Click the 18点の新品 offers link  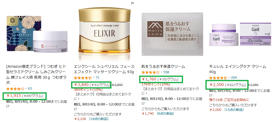point(99,119)
